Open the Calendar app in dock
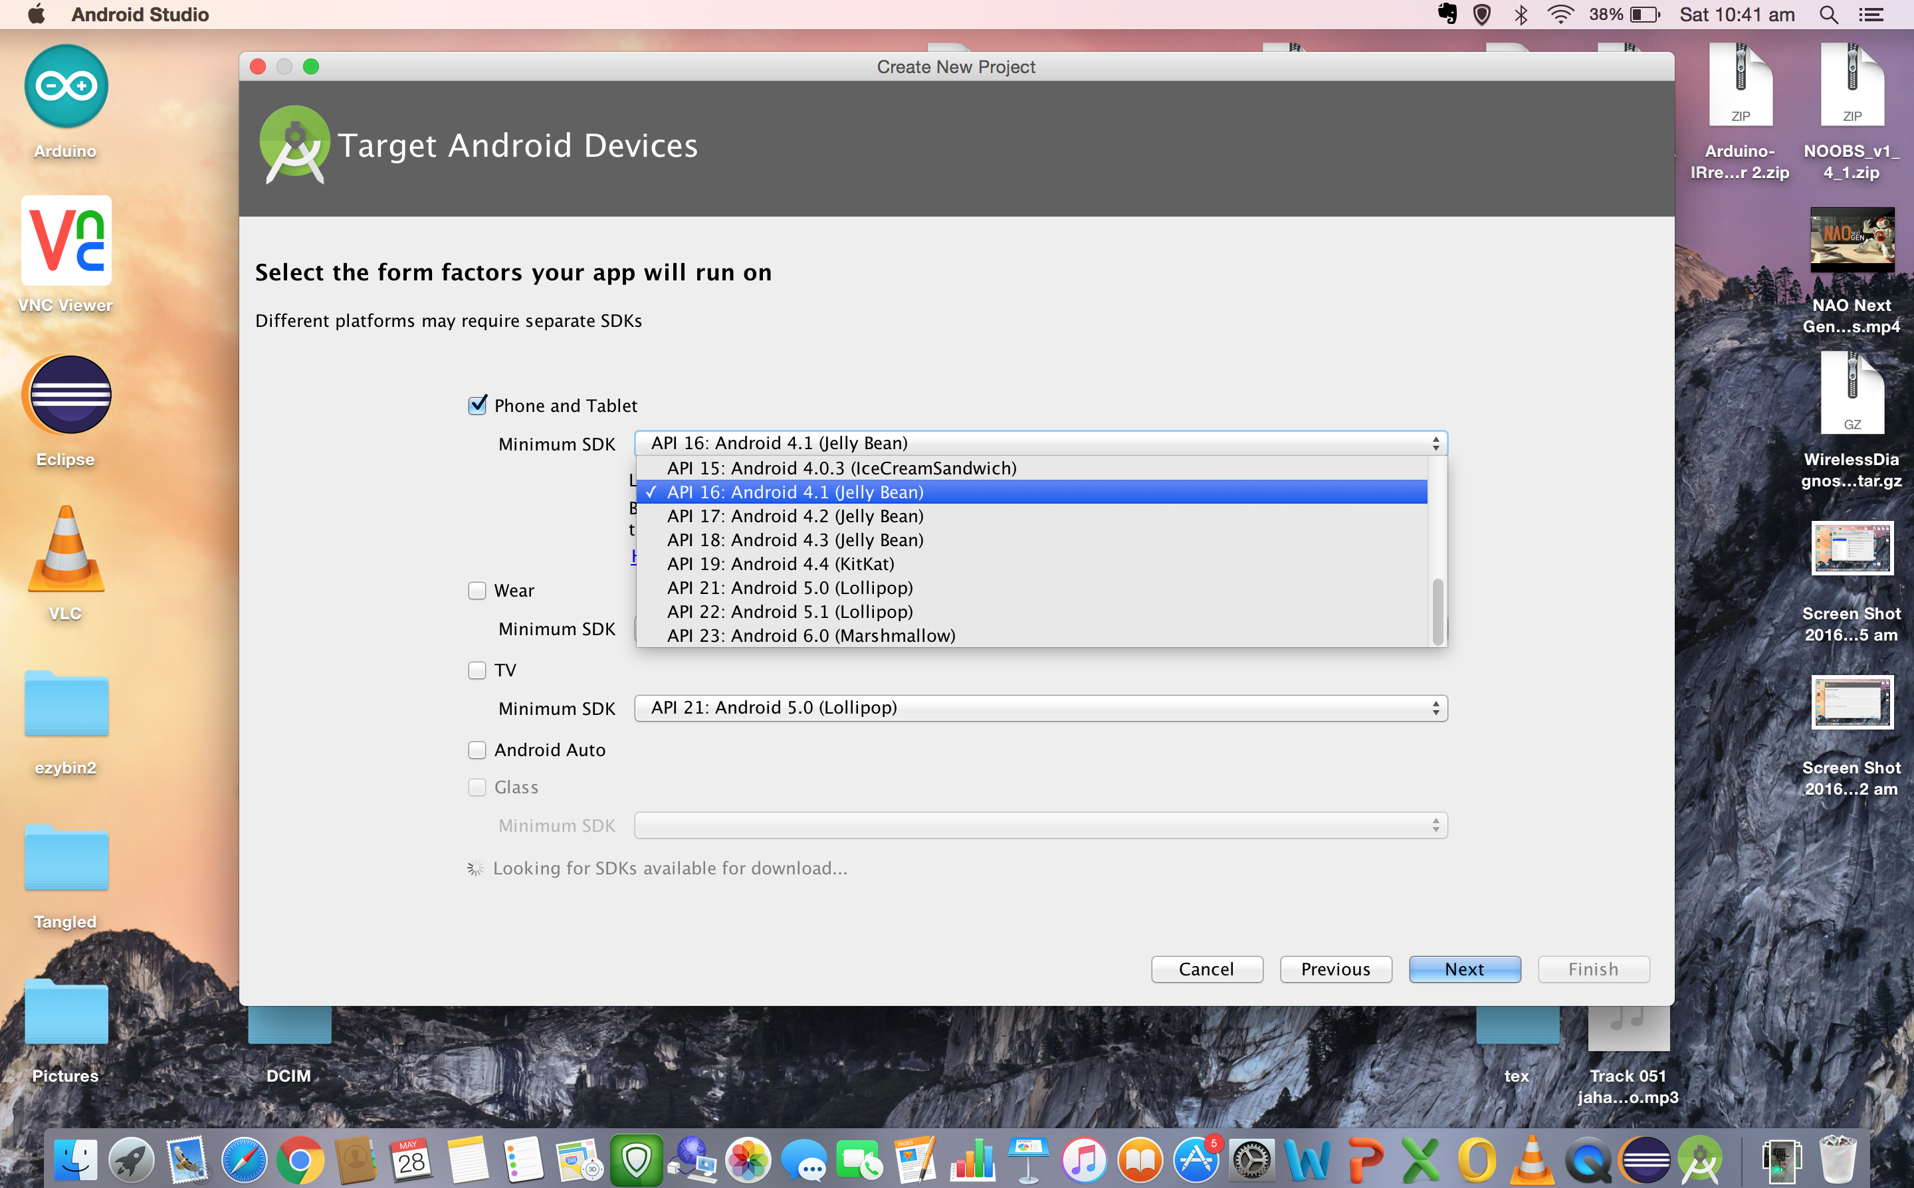 [411, 1159]
